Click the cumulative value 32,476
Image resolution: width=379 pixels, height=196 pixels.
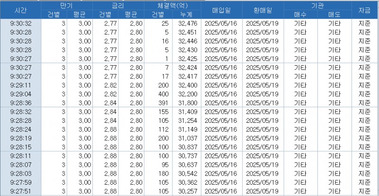(x=188, y=24)
